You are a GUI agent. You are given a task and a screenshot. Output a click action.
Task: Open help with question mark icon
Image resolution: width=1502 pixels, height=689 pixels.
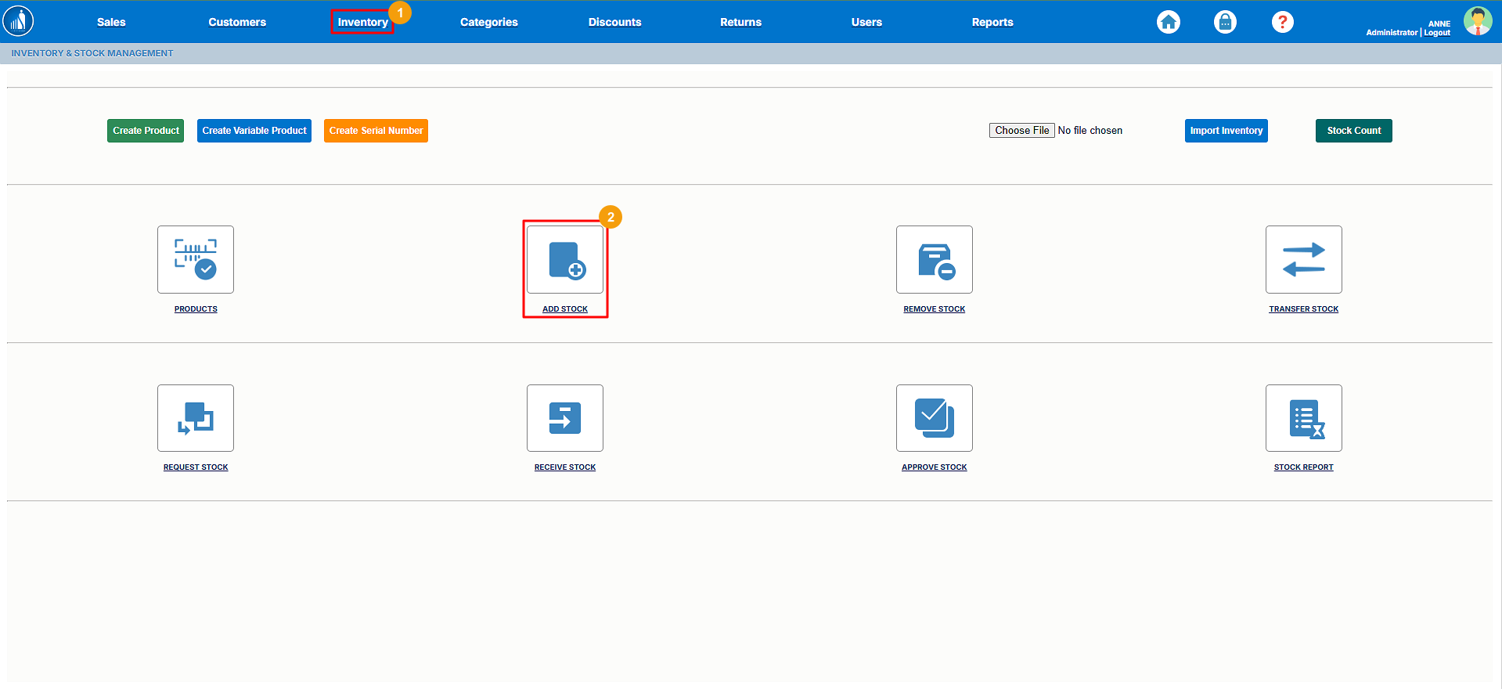tap(1282, 22)
